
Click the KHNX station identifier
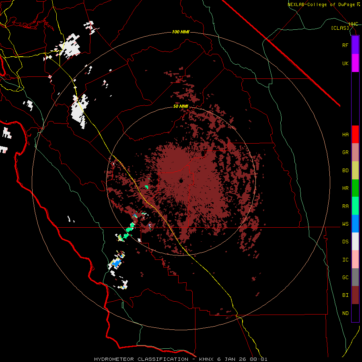pyautogui.click(x=206, y=359)
